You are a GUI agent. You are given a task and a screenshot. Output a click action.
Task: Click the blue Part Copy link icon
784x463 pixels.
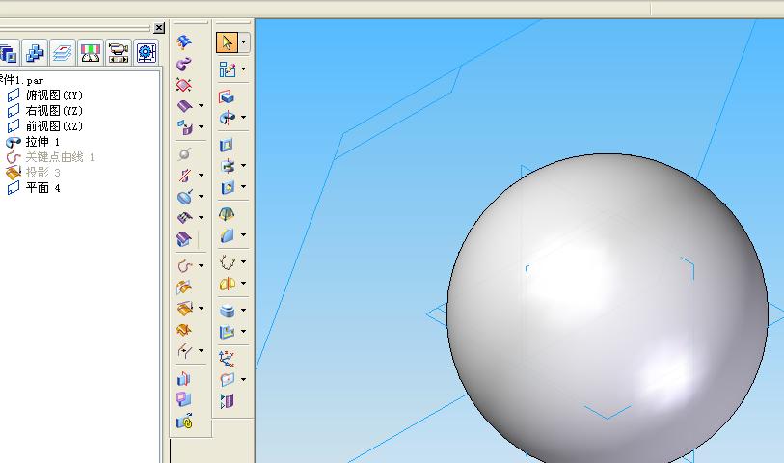point(184,421)
